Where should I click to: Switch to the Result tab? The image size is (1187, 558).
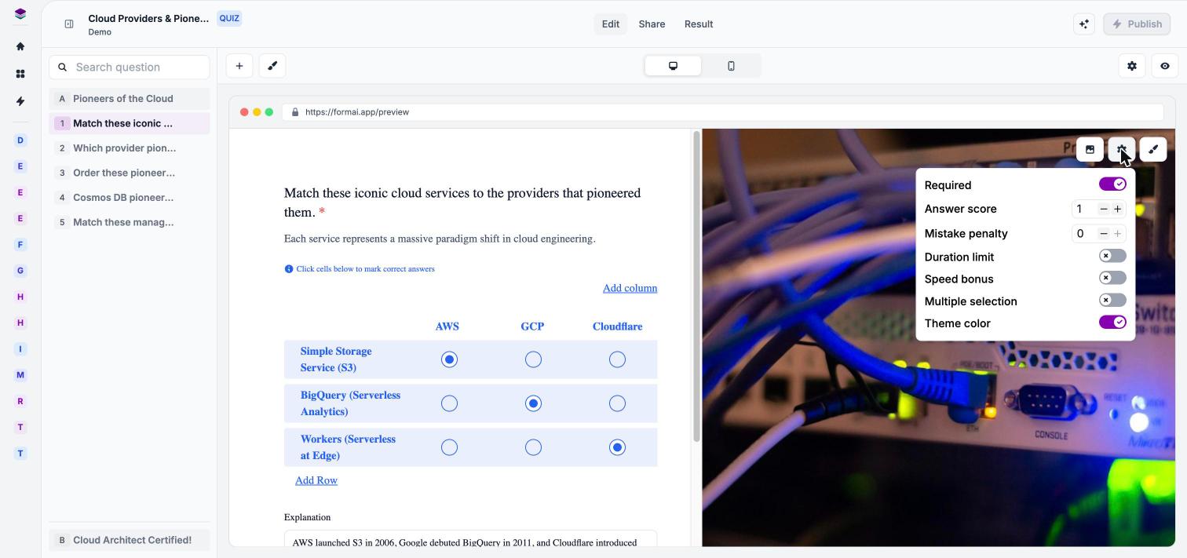point(699,24)
